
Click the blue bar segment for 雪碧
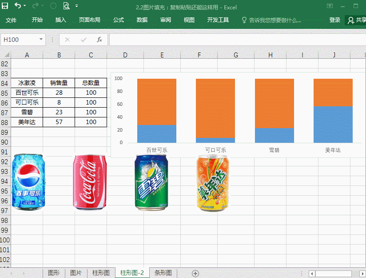274,135
